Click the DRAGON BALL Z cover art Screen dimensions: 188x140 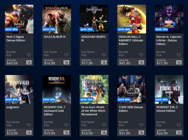coord(132,19)
